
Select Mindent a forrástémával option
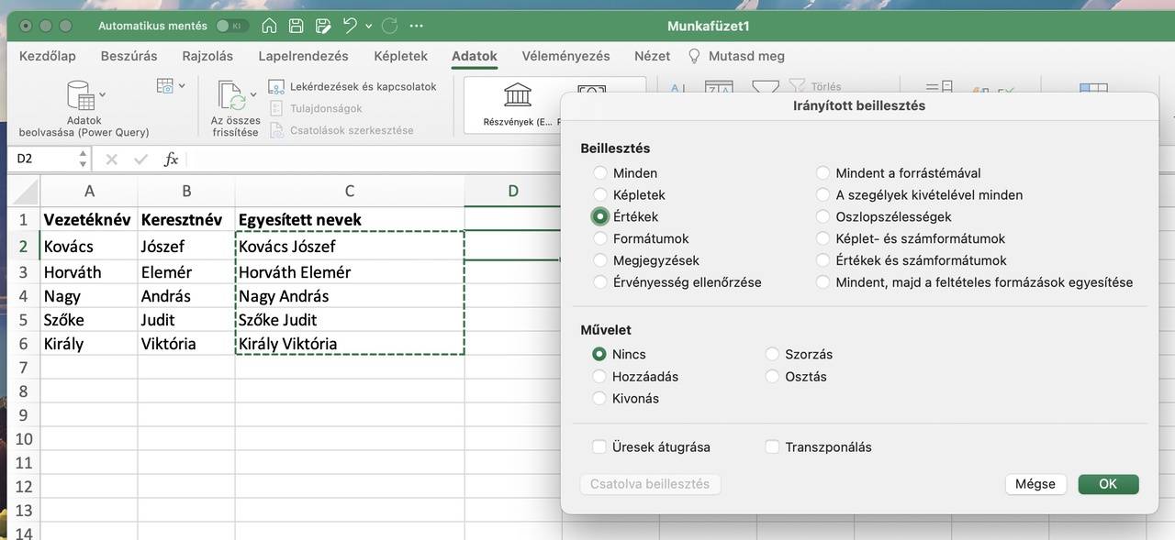(x=822, y=172)
